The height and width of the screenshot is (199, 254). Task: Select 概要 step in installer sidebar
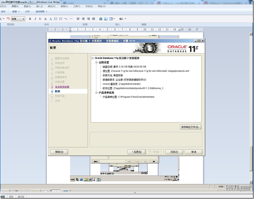[57, 91]
